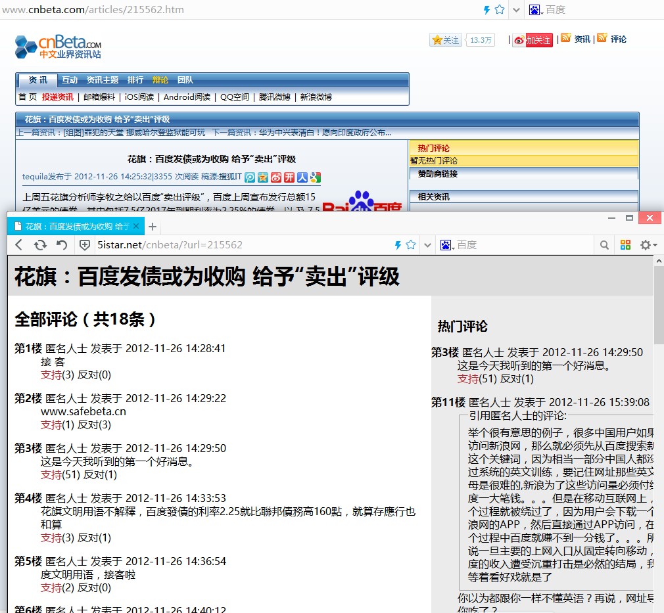
Task: Click the RSS icon next to 资讯
Action: [566, 38]
